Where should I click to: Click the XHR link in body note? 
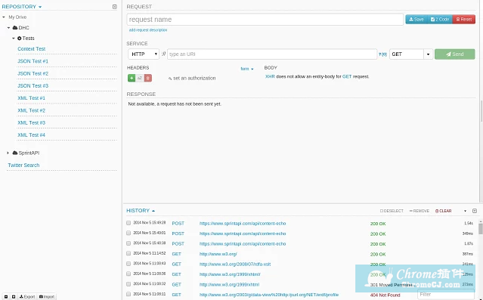coord(270,76)
